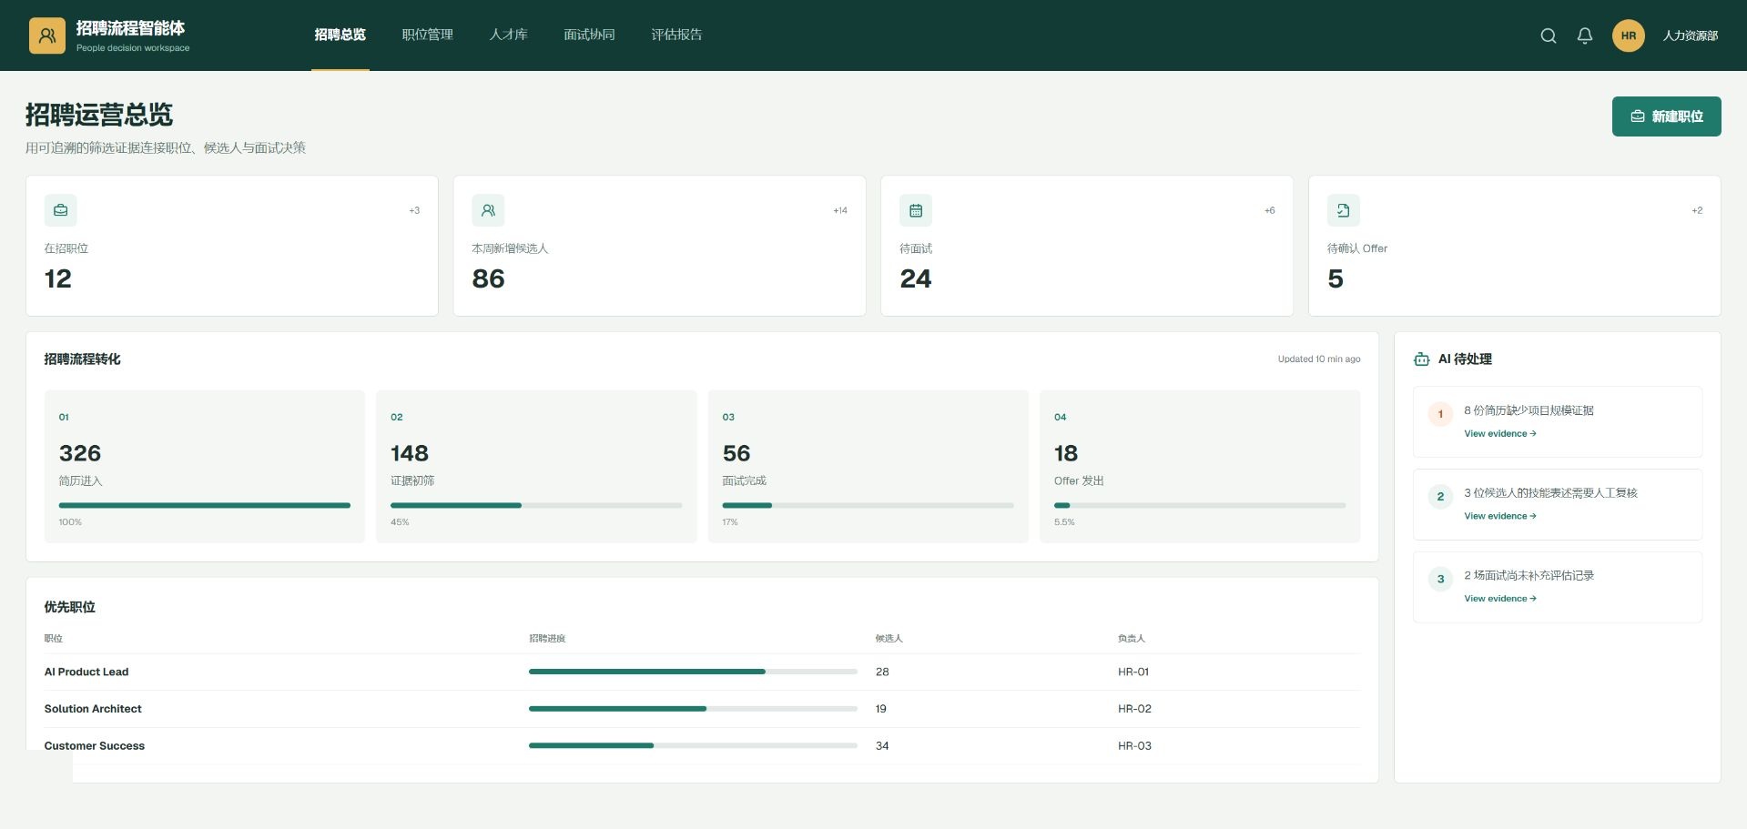The width and height of the screenshot is (1747, 829).
Task: Click the 18 Offer 发出 stage card
Action: [1200, 467]
